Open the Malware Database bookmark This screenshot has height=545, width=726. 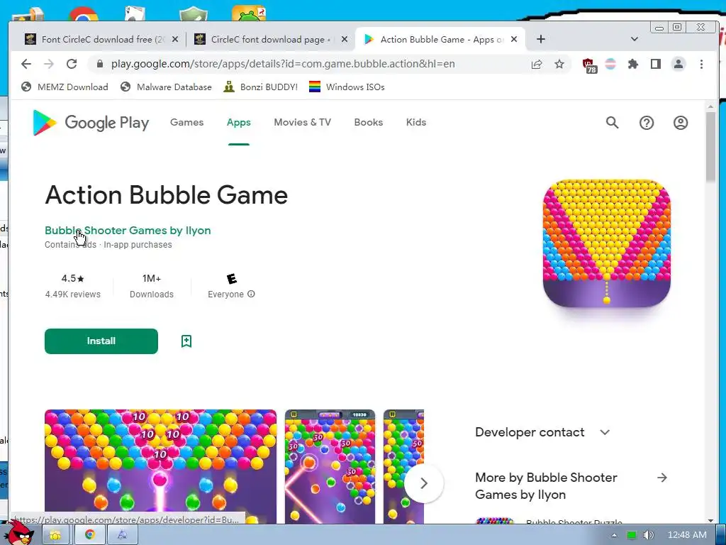[166, 87]
